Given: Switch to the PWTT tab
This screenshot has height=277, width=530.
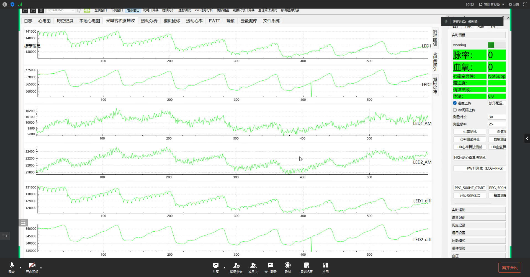Looking at the screenshot, I should pyautogui.click(x=214, y=21).
